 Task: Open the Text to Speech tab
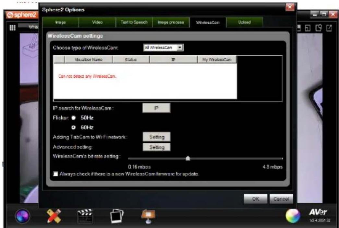(x=134, y=22)
